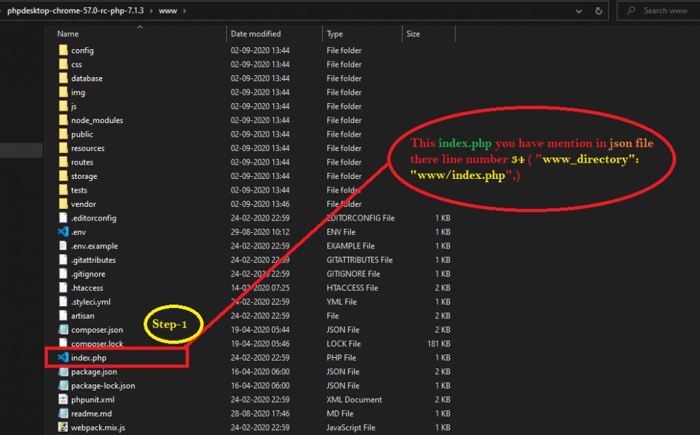
Task: Click the vendor folder icon
Action: [x=63, y=204]
